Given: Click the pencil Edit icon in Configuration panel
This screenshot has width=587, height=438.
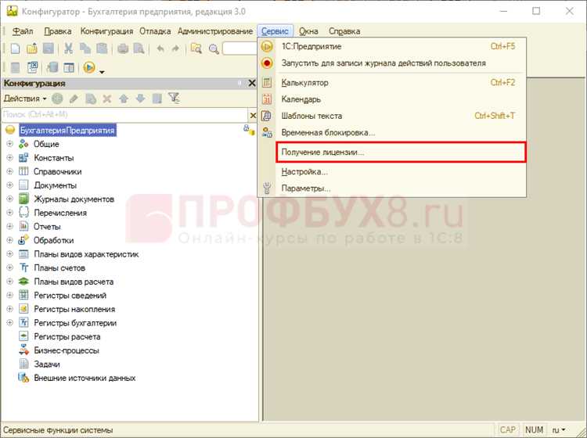Looking at the screenshot, I should [x=74, y=99].
